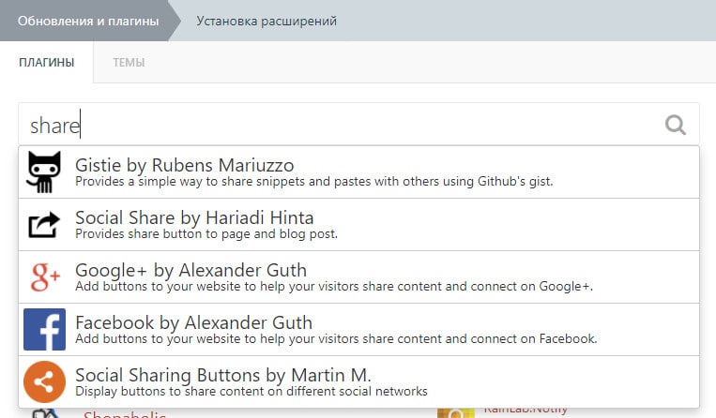Click the magnifier search icon
716x418 pixels.
point(676,125)
